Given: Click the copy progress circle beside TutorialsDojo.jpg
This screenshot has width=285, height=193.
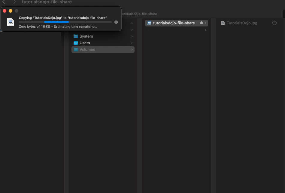Looking at the screenshot, I should (274, 23).
